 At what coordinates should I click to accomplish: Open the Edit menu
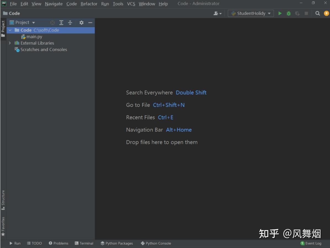pos(24,4)
